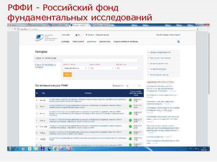This screenshot has height=162, width=217.
Task: Click green status icon in competition row 1
Action: point(130,100)
